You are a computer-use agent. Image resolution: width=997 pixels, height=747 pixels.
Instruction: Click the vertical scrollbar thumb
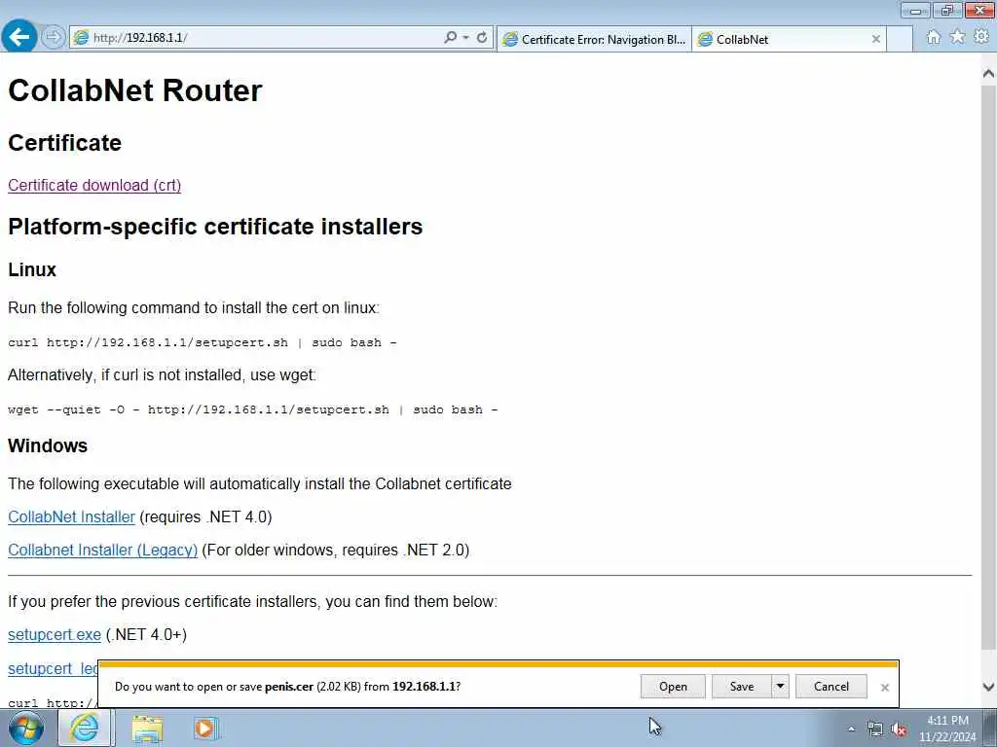coord(988,367)
